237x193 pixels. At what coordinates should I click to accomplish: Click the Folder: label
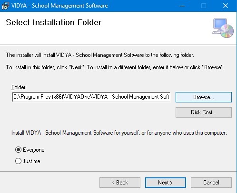click(x=19, y=87)
